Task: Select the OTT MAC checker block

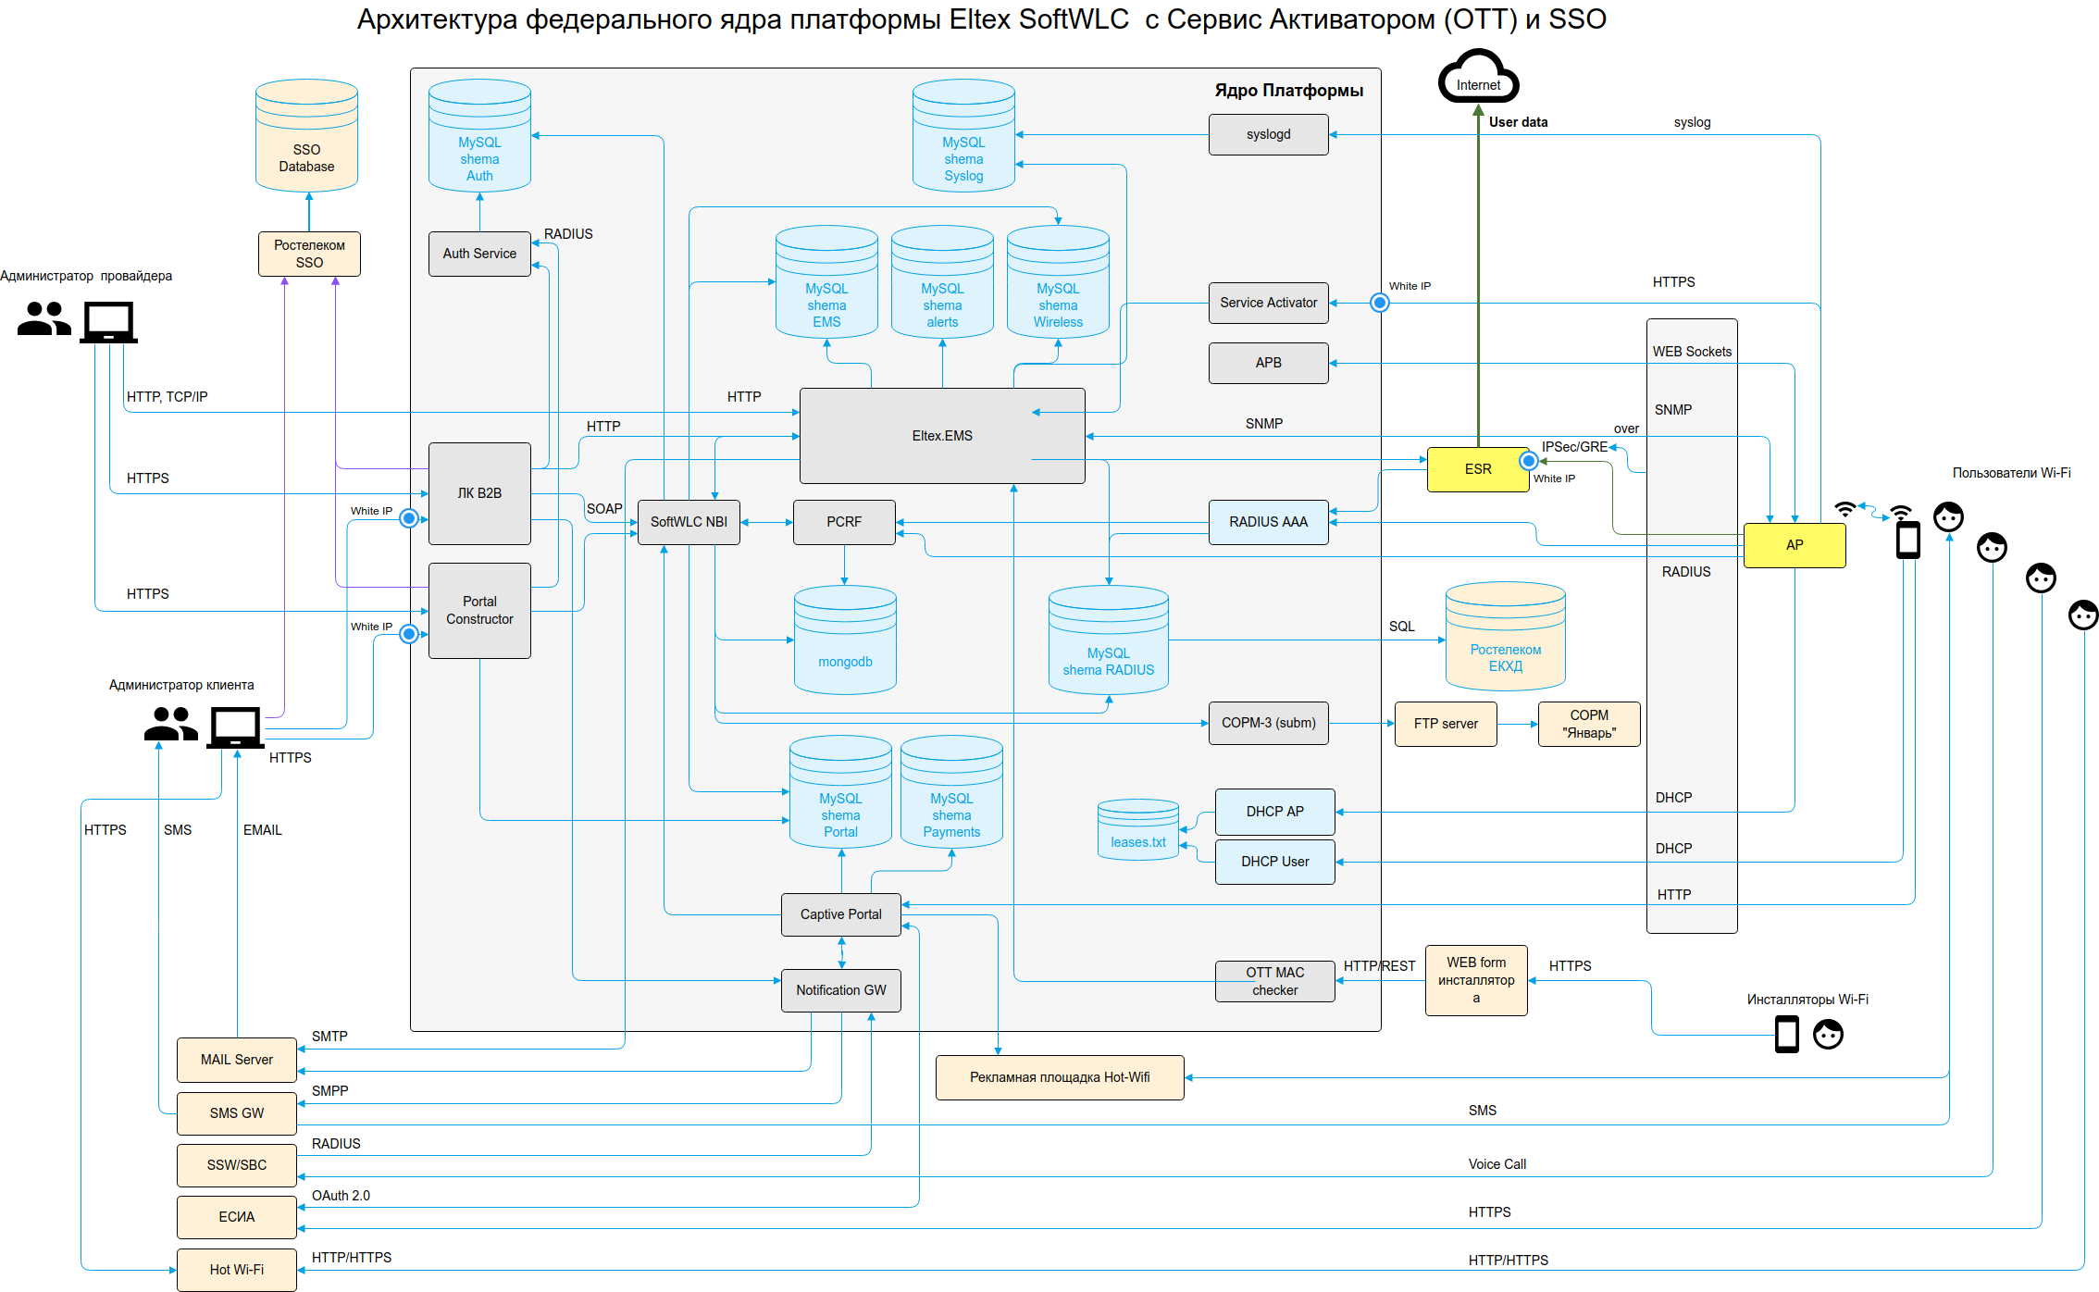Action: coord(1274,981)
